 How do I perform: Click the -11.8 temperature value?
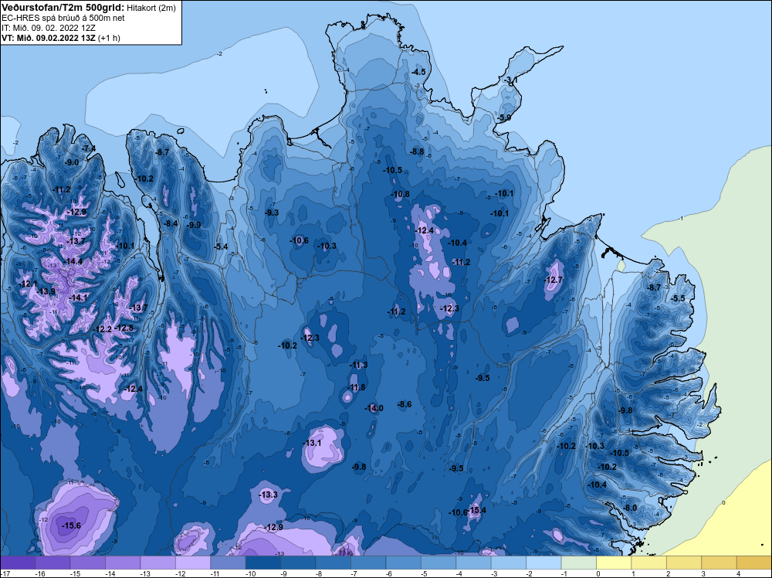tap(356, 387)
